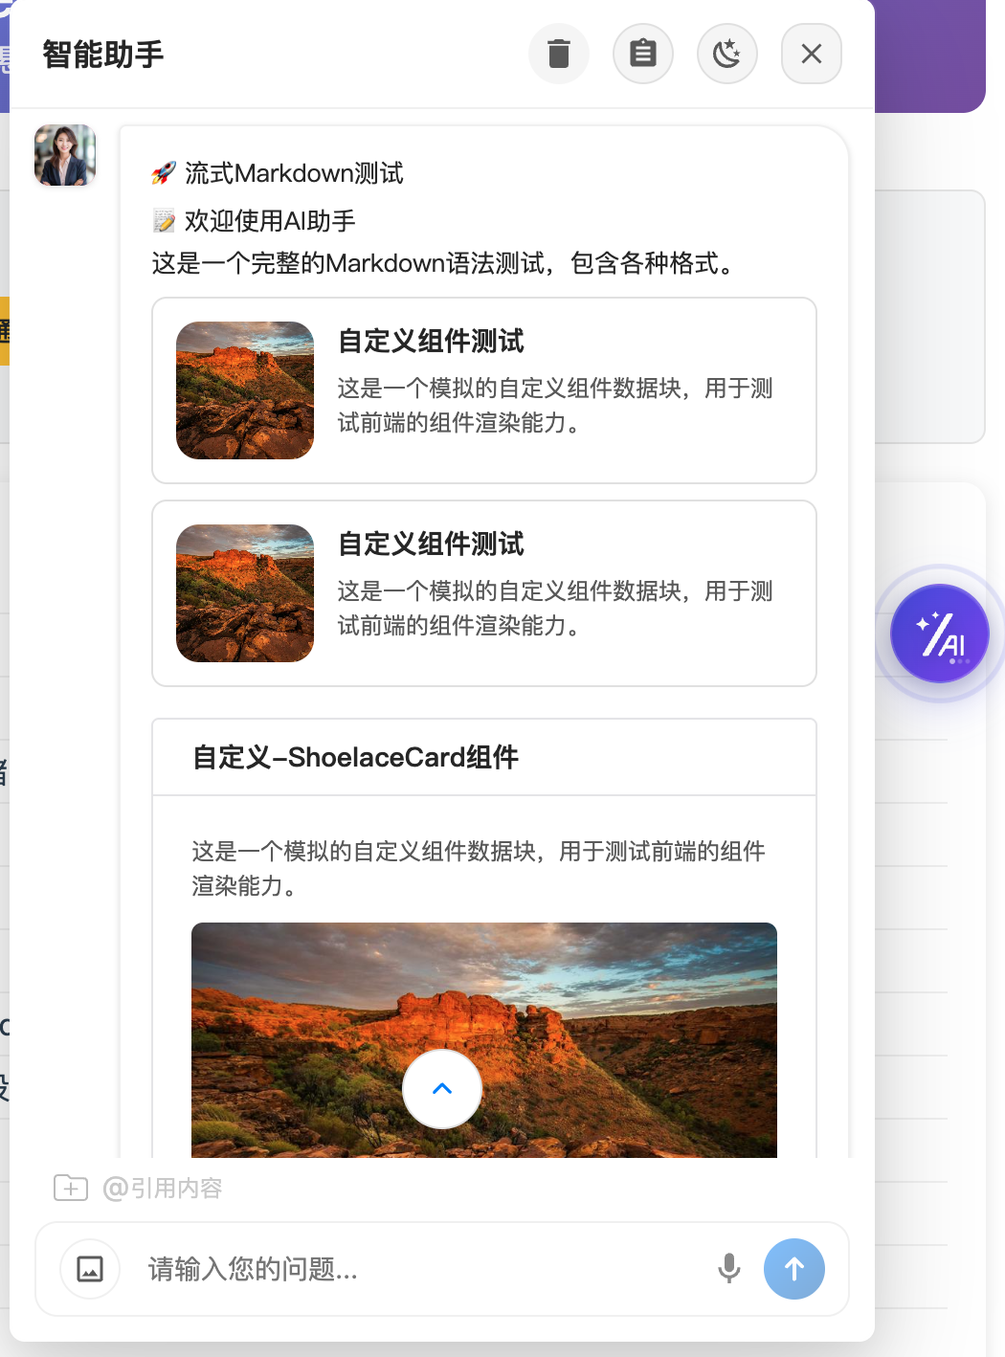Collapse the ShoelaceCard image with the chevron
Screen dimensions: 1005x1357
click(441, 1088)
